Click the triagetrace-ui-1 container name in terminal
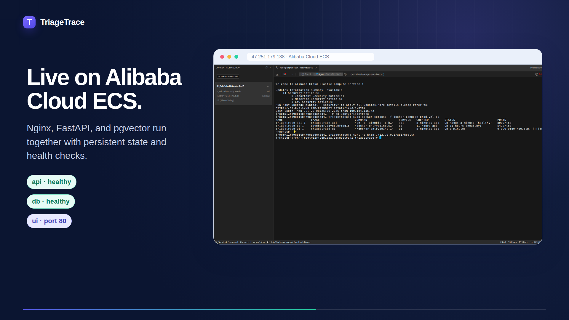569x320 pixels. pyautogui.click(x=290, y=129)
